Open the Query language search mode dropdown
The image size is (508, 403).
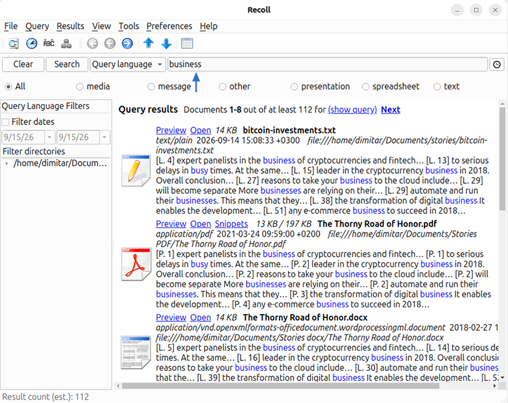(127, 64)
